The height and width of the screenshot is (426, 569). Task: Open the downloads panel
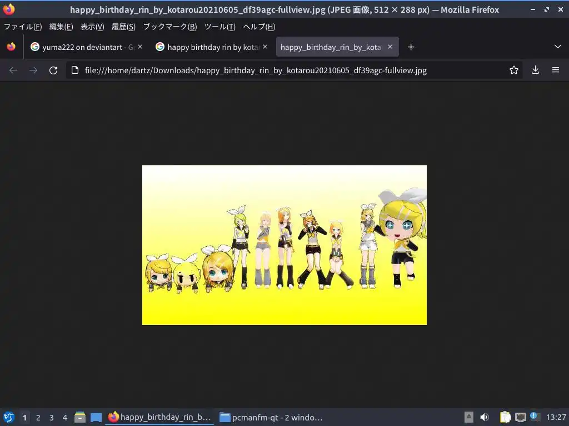point(535,70)
